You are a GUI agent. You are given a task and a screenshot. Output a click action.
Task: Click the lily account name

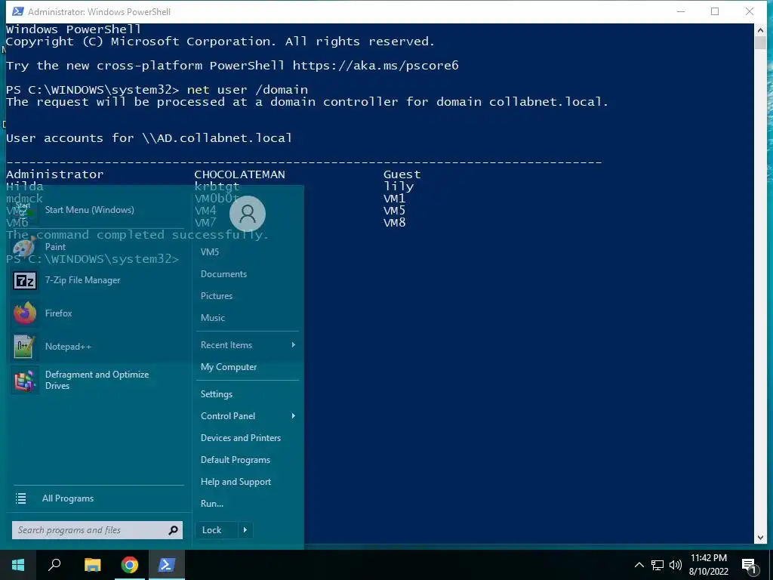(x=399, y=187)
